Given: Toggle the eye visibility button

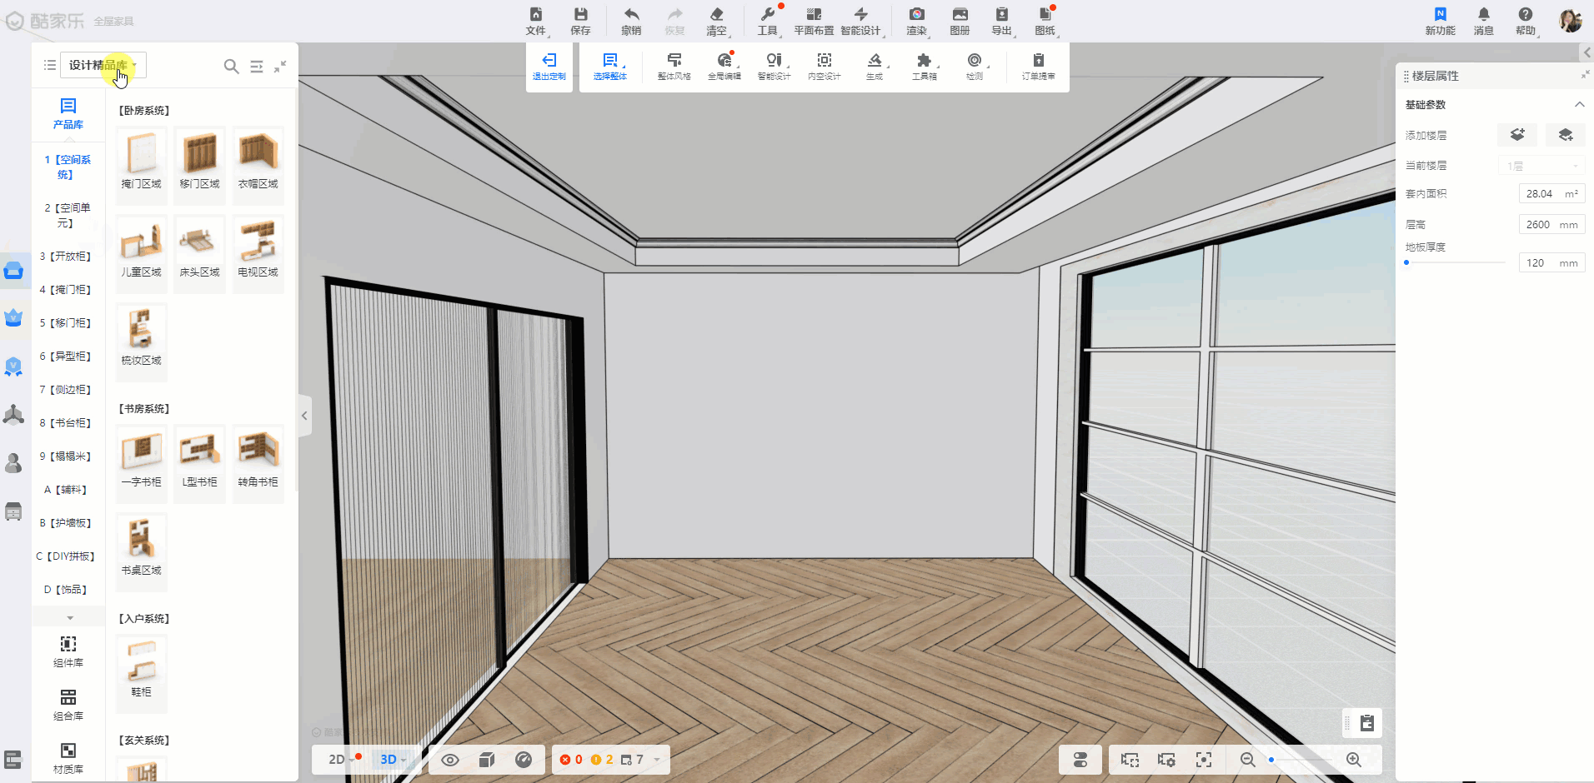Looking at the screenshot, I should (450, 760).
